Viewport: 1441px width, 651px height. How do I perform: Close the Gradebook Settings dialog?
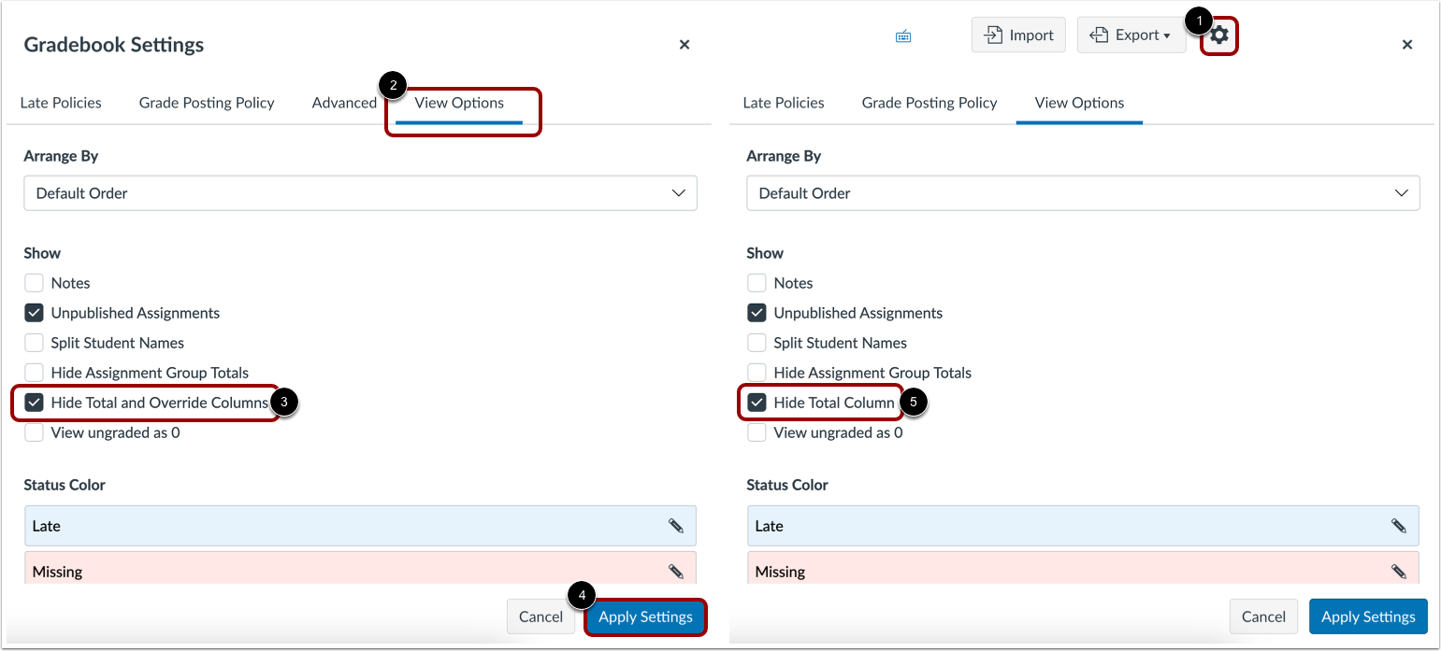684,44
